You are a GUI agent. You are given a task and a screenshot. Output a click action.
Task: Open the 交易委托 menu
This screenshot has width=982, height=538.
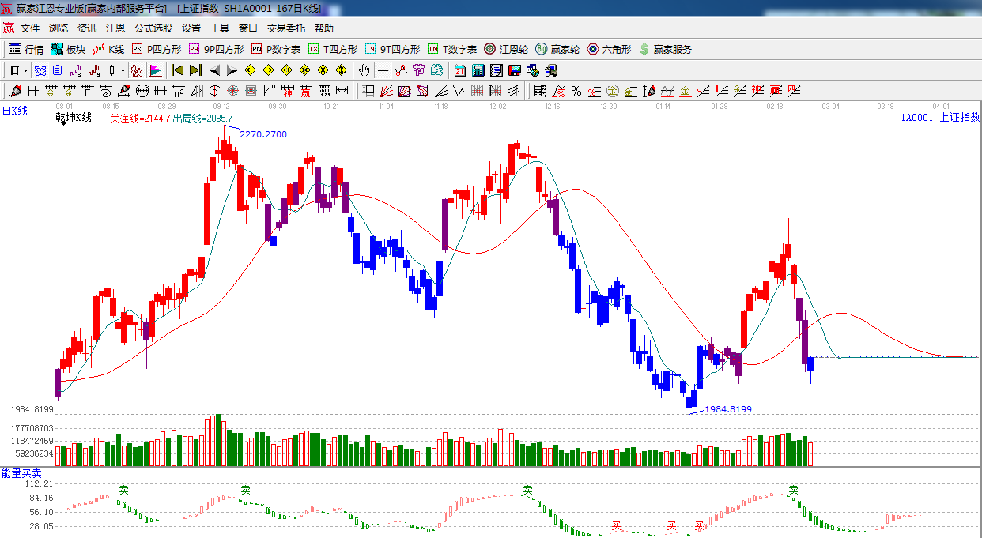[285, 28]
